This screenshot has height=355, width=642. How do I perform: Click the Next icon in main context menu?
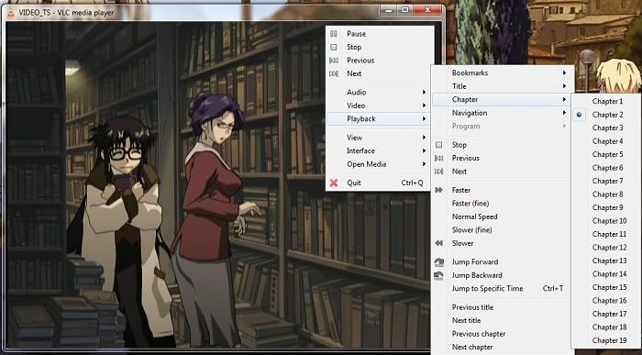tap(334, 73)
